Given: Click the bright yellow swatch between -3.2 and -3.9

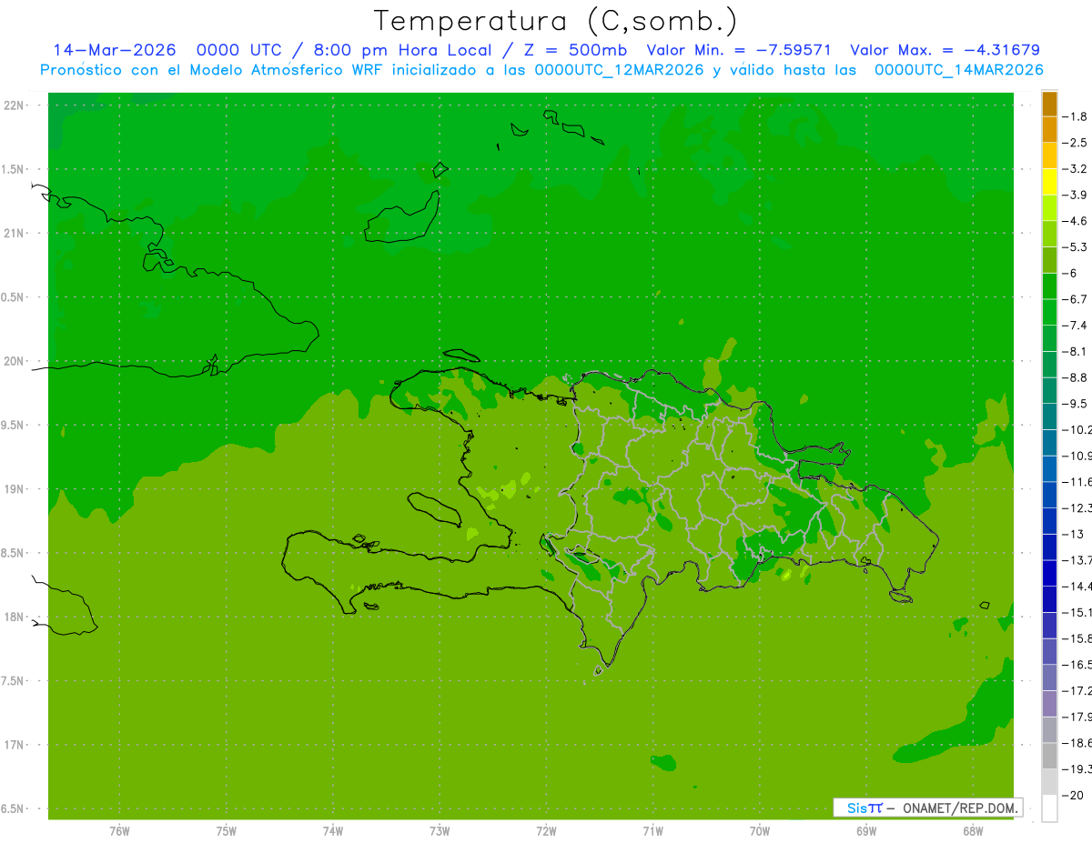Looking at the screenshot, I should (x=1049, y=182).
